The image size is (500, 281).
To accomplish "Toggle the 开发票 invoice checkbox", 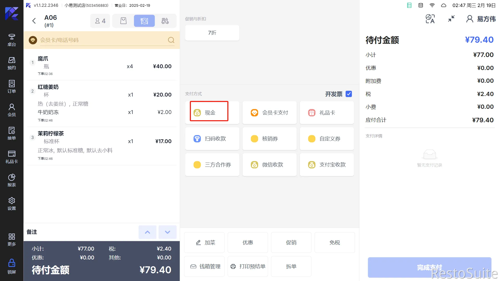I will [349, 94].
